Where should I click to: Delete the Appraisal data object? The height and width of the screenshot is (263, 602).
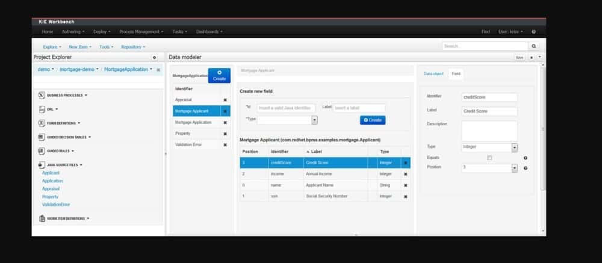click(x=225, y=99)
